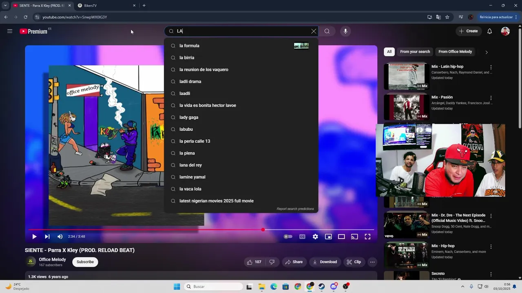Show hidden system tray icons
Screen dimensions: 522x293
pyautogui.click(x=462, y=286)
